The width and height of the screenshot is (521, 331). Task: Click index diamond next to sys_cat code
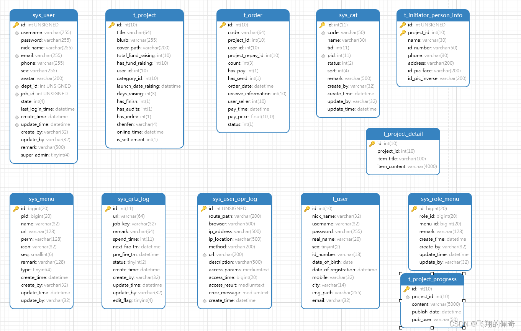[x=323, y=33]
